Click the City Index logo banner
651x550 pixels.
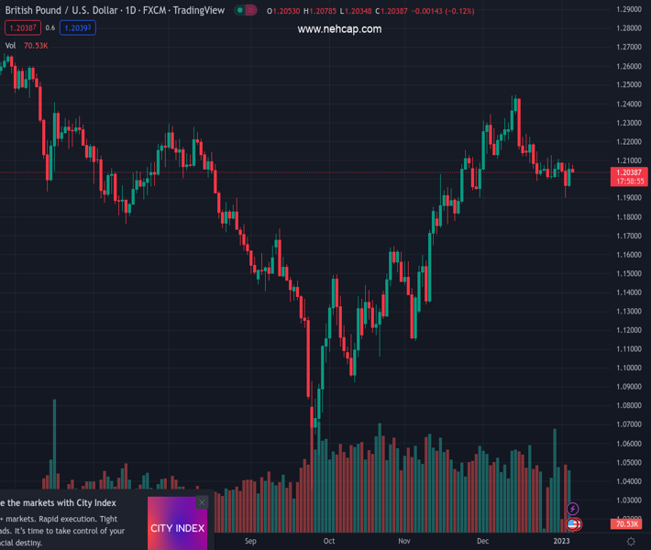tap(177, 528)
